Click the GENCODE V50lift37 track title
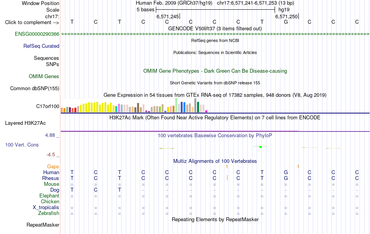 215,29
